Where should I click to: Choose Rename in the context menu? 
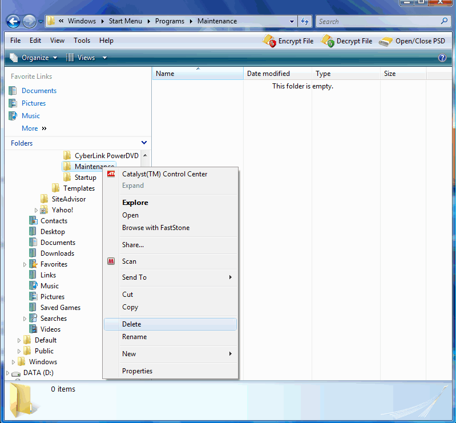(171, 337)
